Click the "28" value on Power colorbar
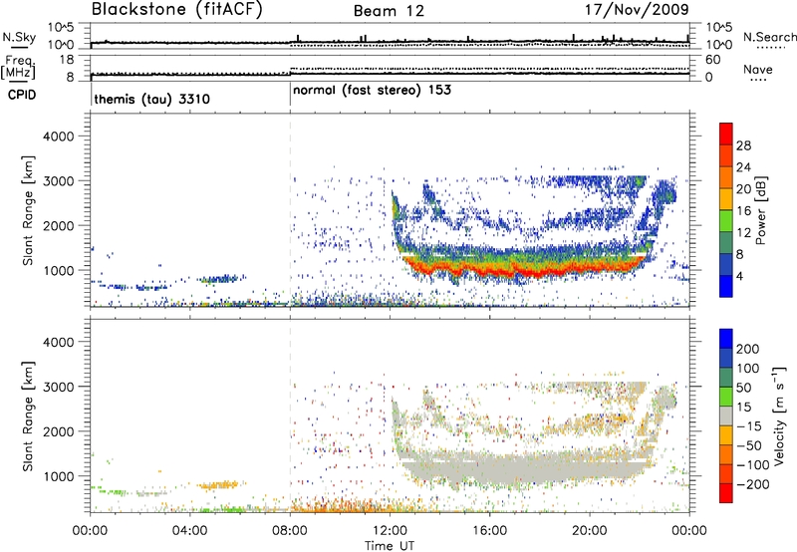This screenshot has width=797, height=552. click(743, 145)
